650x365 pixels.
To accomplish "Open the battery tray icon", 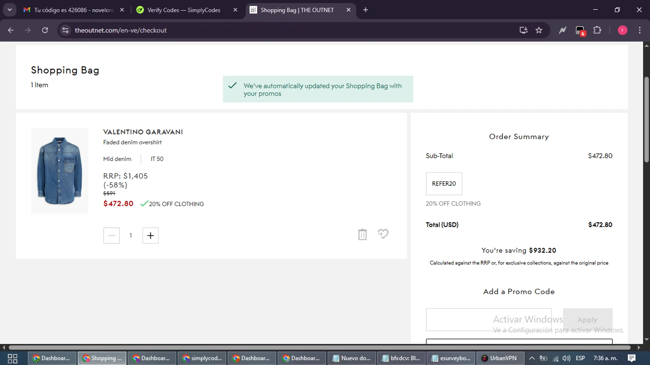I will [543, 359].
